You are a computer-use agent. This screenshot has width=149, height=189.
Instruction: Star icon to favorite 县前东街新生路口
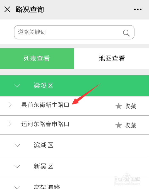tap(119, 106)
